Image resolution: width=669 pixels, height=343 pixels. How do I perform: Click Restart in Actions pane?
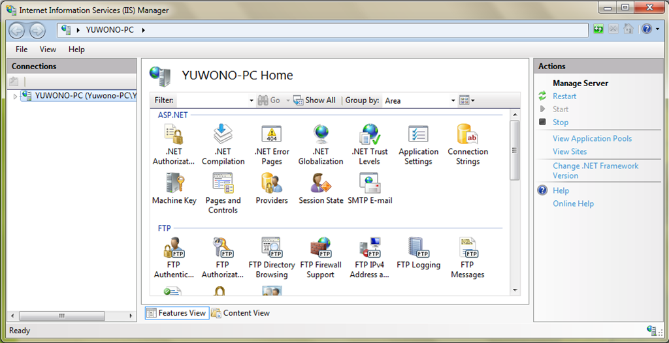(564, 97)
